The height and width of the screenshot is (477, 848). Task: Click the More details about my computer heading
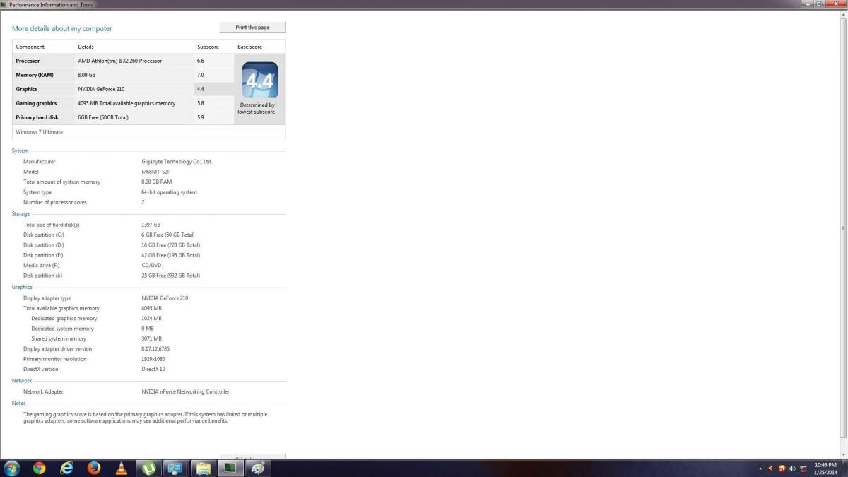click(x=62, y=28)
